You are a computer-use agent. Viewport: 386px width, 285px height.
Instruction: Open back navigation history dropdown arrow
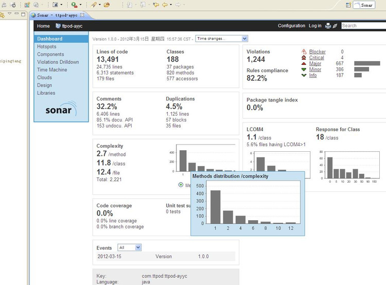(171, 5)
